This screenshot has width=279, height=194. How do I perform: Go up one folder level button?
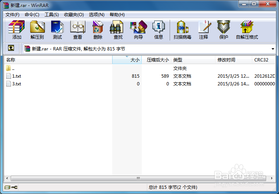pos(11,48)
